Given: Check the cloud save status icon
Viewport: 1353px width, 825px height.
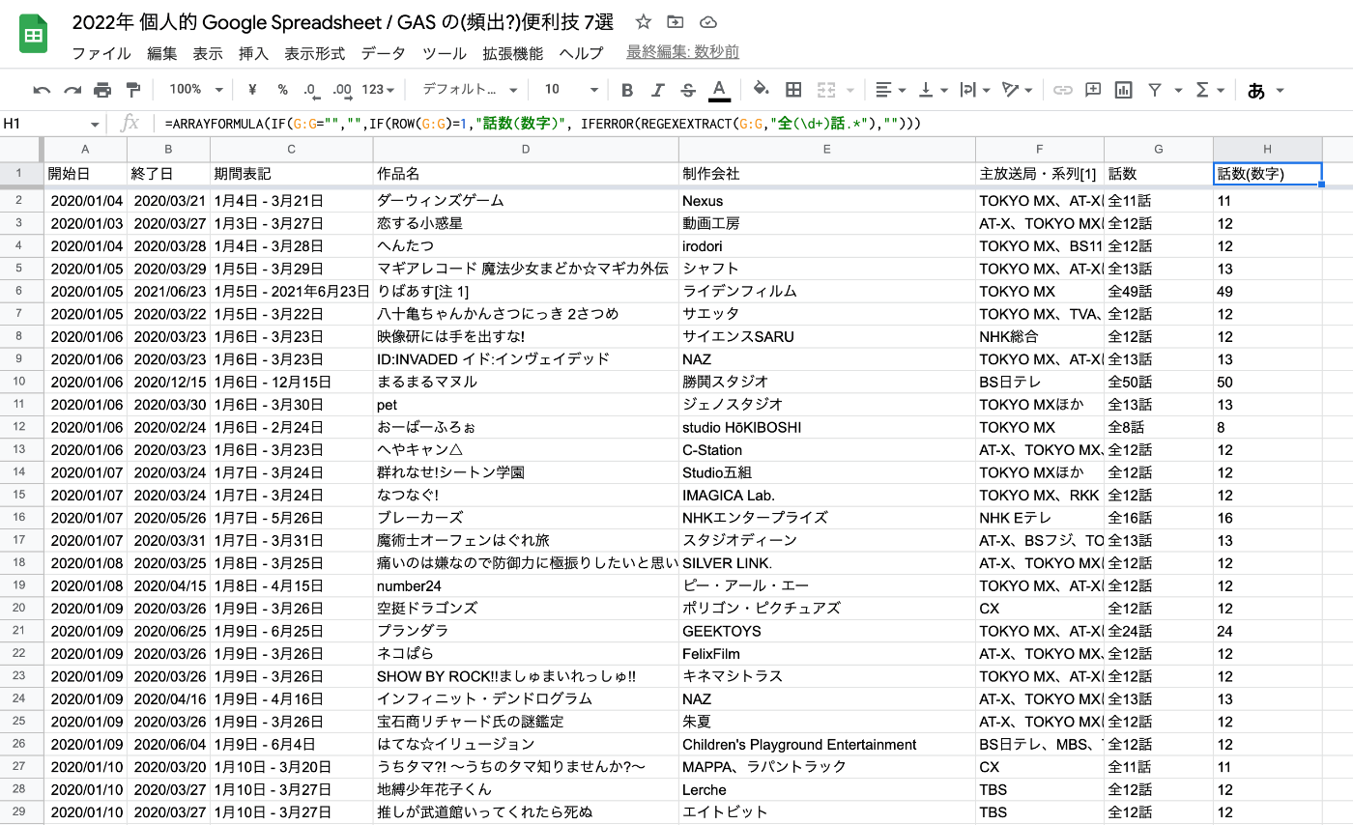Looking at the screenshot, I should (707, 22).
